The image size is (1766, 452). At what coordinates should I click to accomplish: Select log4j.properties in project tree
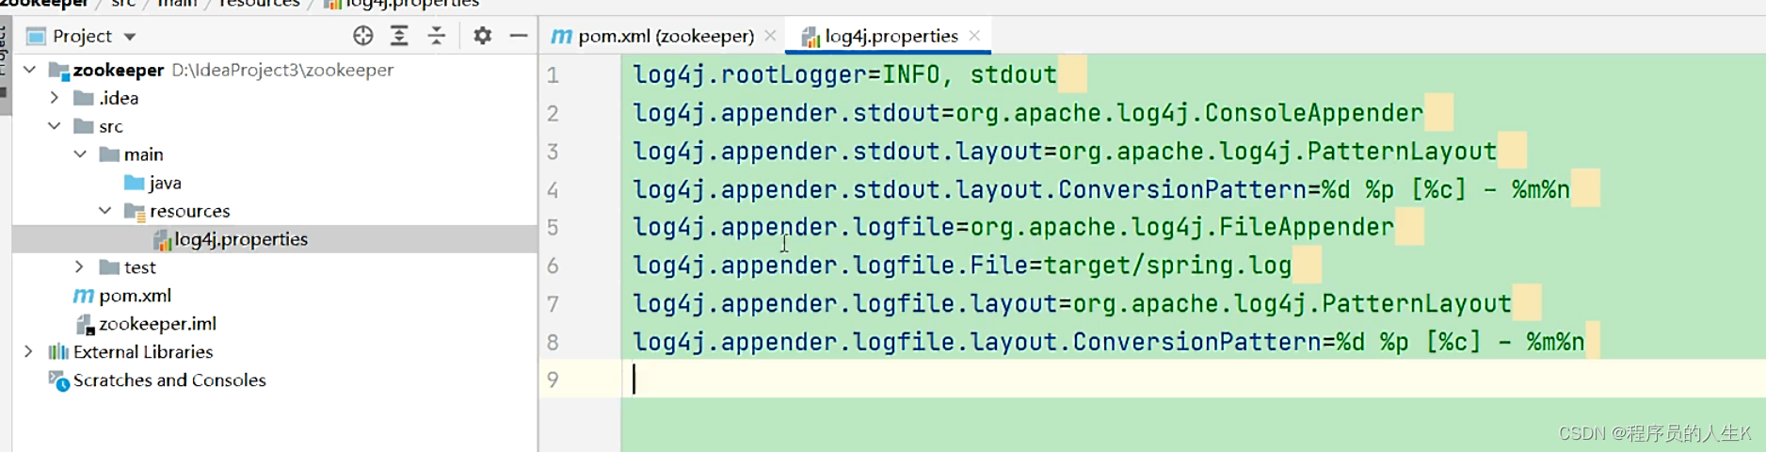tap(240, 239)
